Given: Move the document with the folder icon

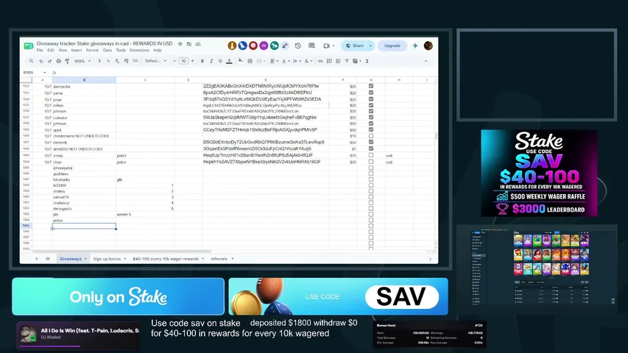Looking at the screenshot, I should (189, 43).
